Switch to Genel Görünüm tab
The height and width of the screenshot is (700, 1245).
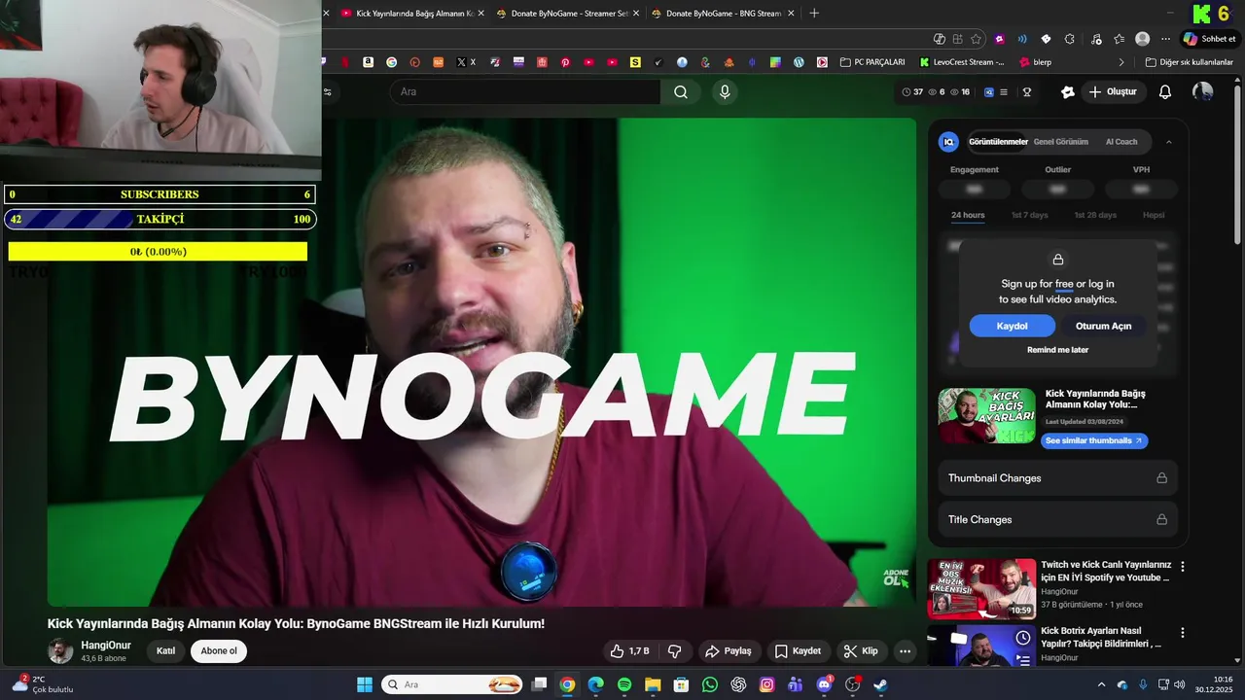[1060, 142]
